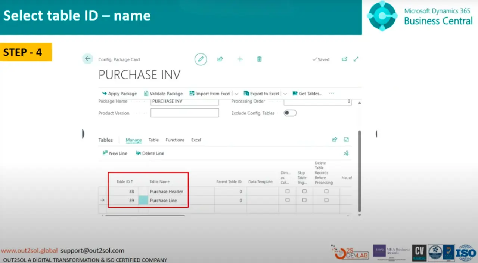This screenshot has width=478, height=263.
Task: Expand Export to Excel dropdown arrow
Action: 285,94
